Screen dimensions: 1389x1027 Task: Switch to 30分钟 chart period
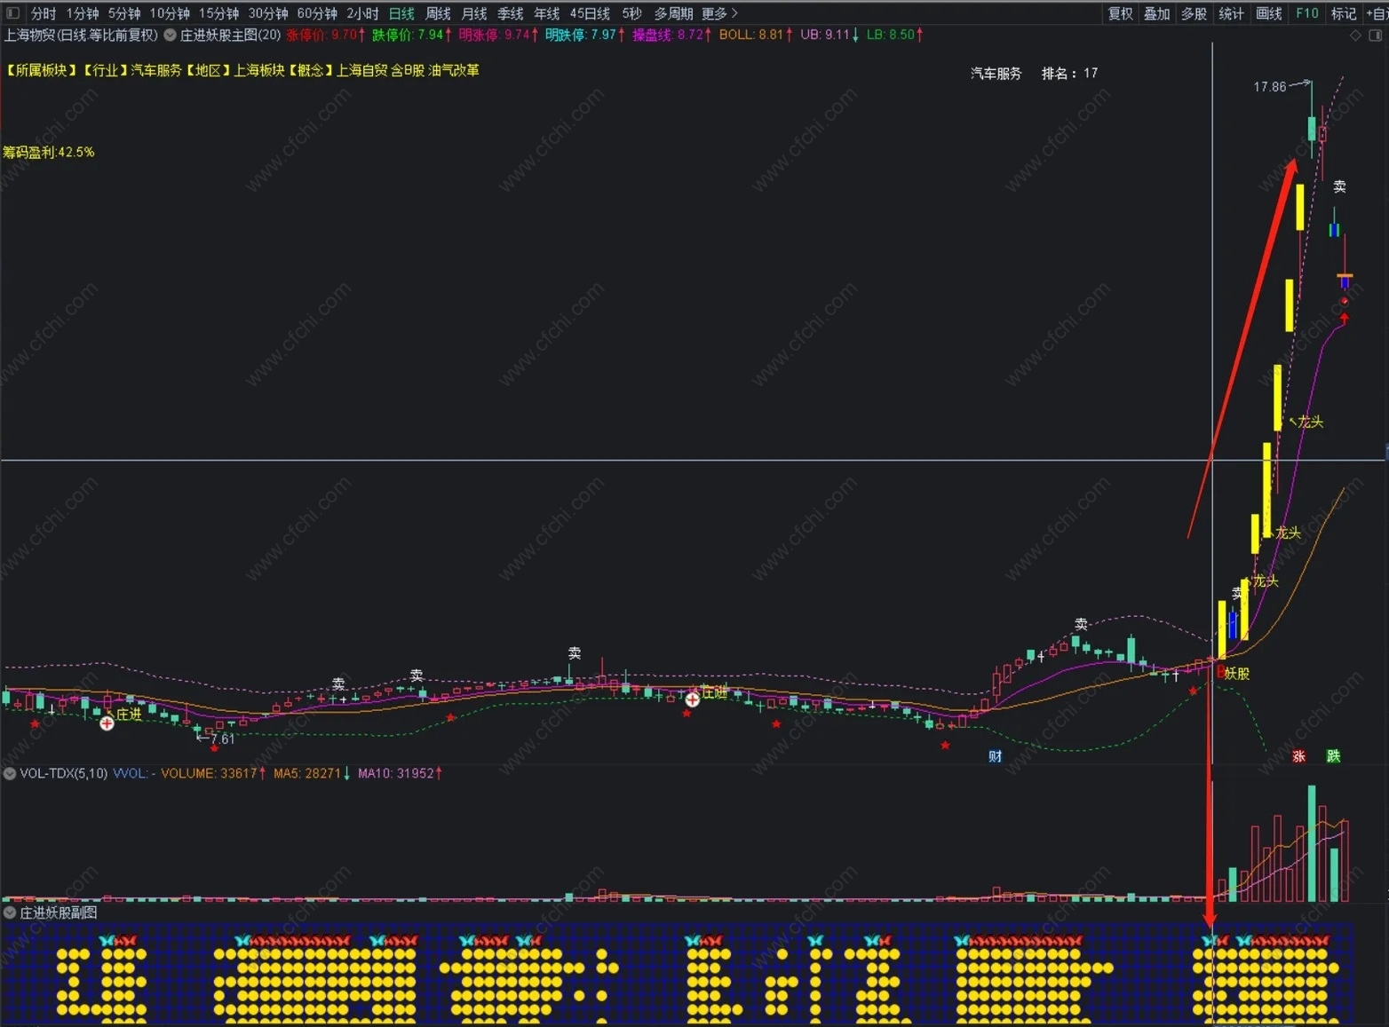click(267, 13)
